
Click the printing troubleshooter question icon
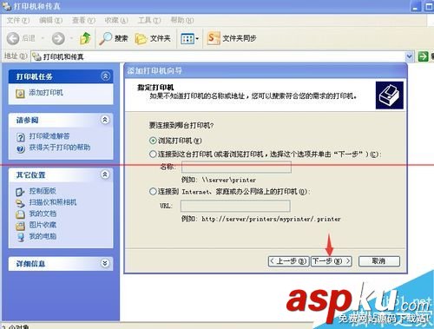(20, 137)
